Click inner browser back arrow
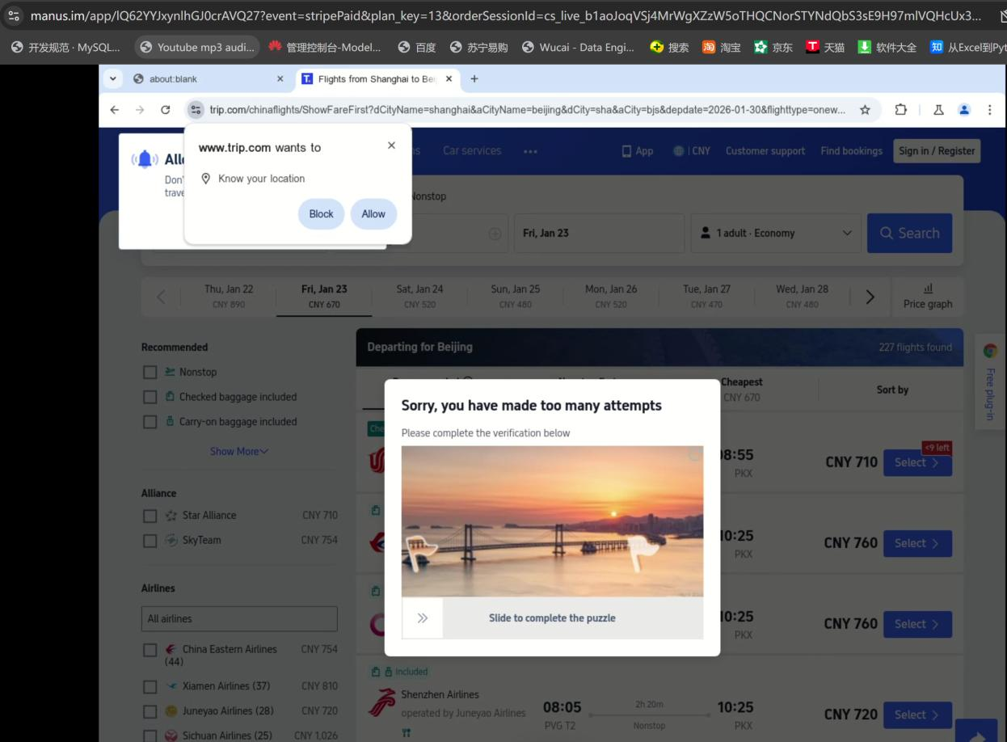The height and width of the screenshot is (742, 1007). (x=115, y=110)
